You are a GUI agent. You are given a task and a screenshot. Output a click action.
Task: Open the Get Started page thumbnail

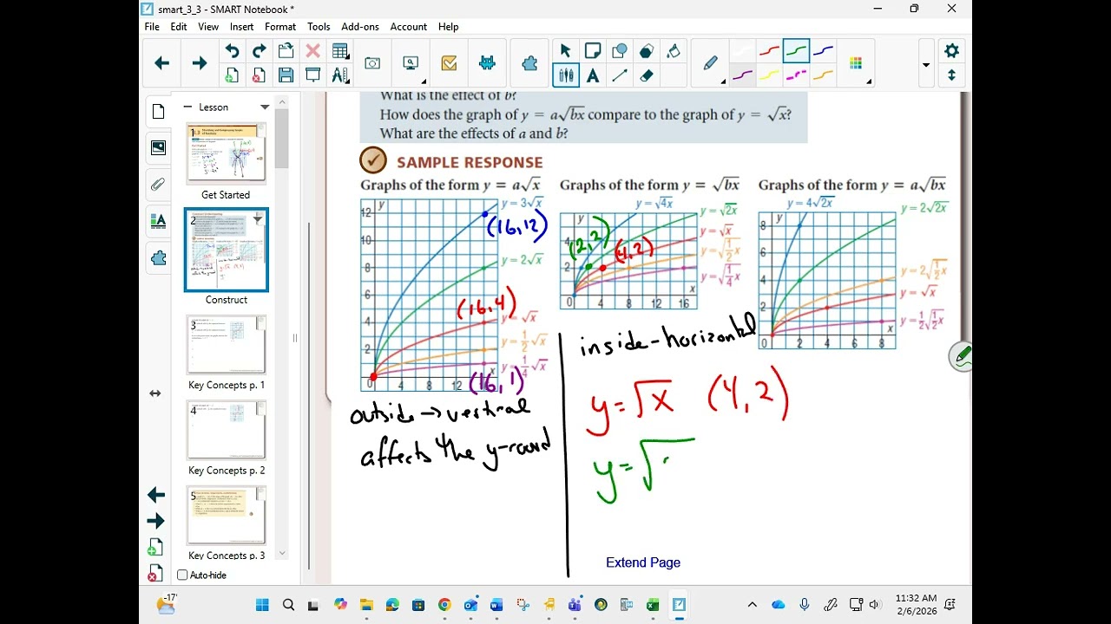click(x=227, y=153)
